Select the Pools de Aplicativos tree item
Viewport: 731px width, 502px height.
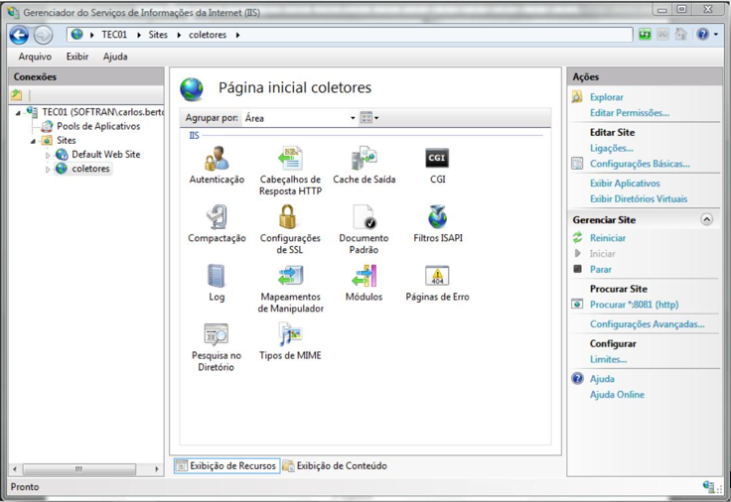[97, 127]
